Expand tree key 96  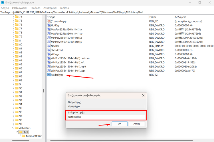(13, 112)
